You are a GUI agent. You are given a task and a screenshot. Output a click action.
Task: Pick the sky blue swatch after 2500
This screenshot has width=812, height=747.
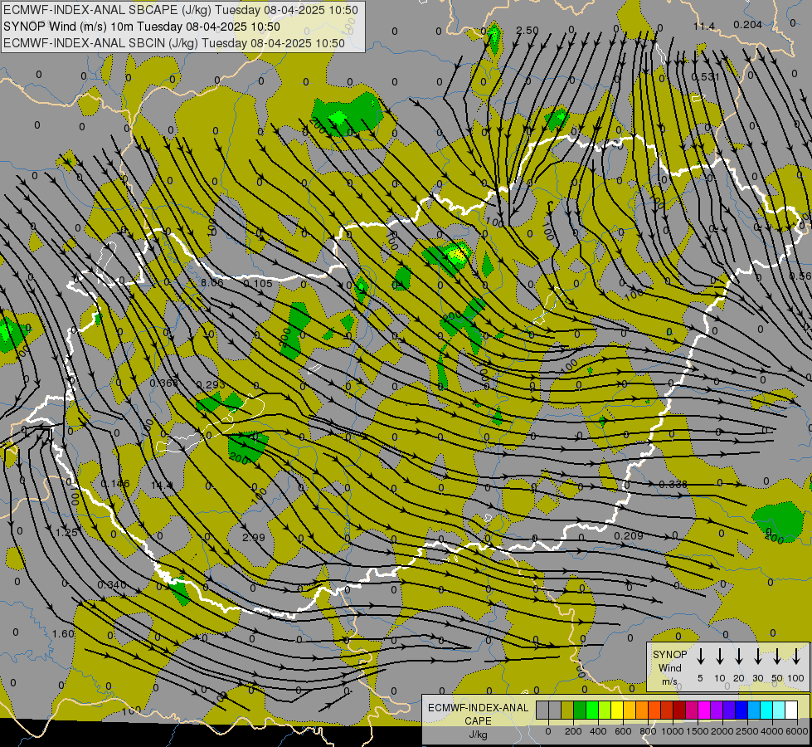pos(754,710)
